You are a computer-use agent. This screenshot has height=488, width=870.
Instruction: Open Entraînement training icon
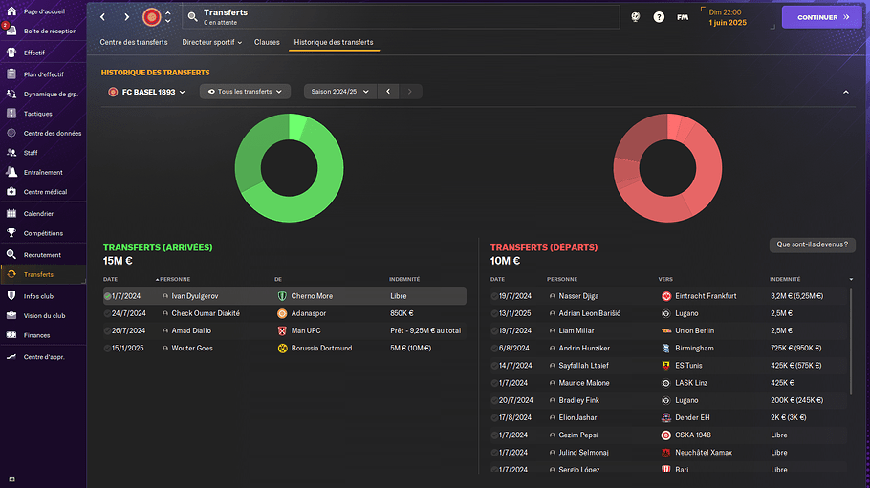tap(11, 172)
